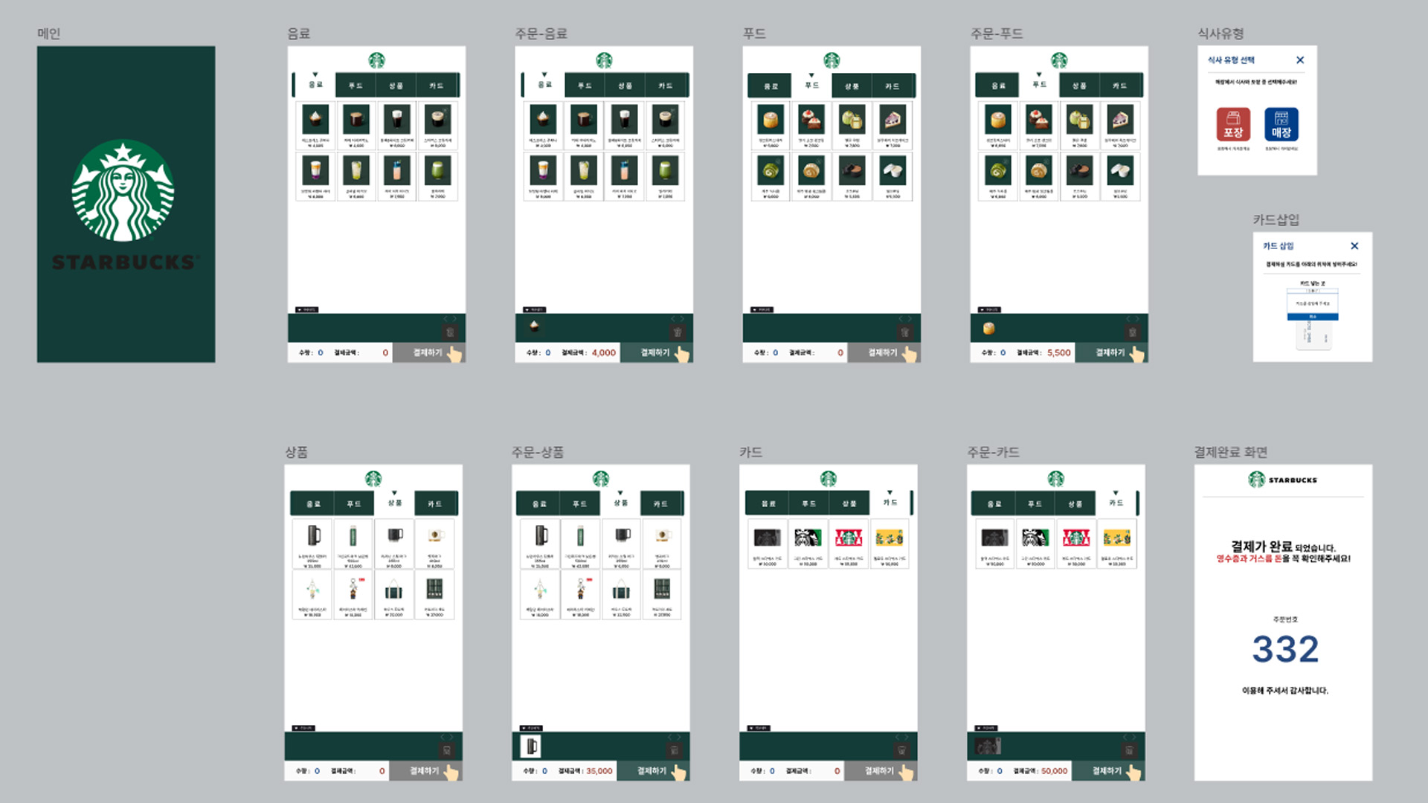Close the 식사 유형 선택 dialog
This screenshot has width=1428, height=803.
(x=1300, y=60)
